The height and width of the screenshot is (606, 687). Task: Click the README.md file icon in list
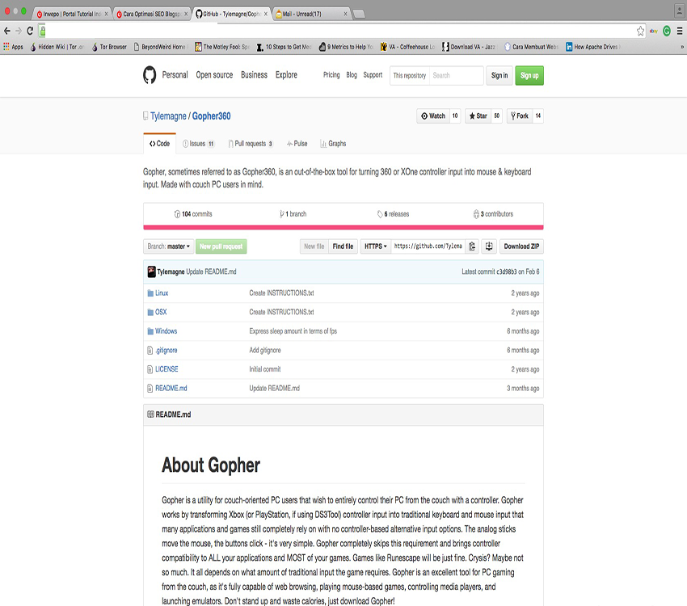tap(150, 388)
